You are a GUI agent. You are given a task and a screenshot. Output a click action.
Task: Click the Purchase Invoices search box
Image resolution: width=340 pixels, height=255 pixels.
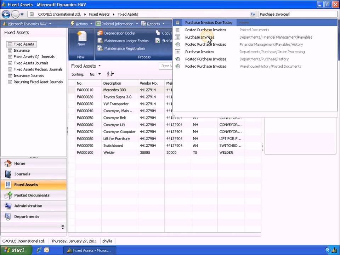tap(298, 14)
